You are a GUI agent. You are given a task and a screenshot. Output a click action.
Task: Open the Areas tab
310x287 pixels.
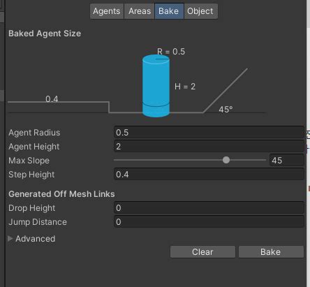coord(140,11)
